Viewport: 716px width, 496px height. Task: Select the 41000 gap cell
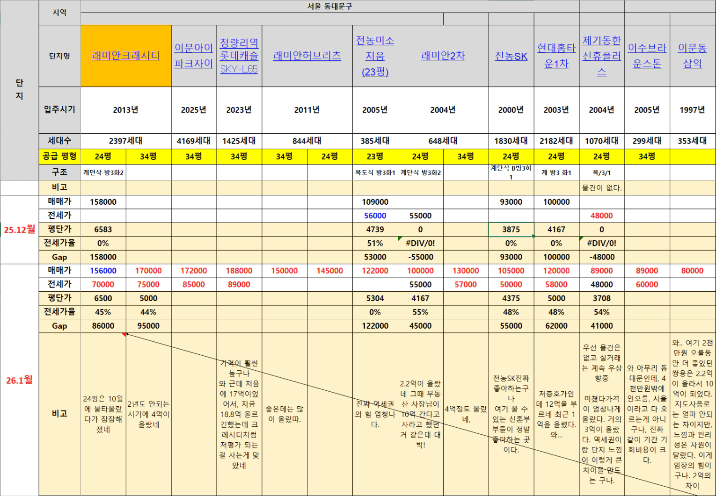pyautogui.click(x=602, y=326)
